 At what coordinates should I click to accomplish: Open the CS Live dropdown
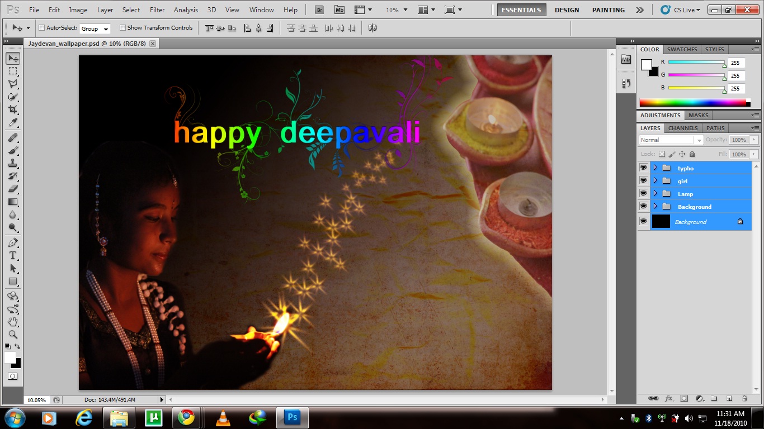click(x=680, y=10)
